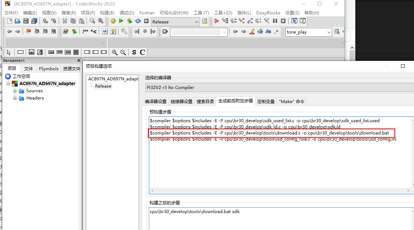Open the Replace tool icon
The image size is (414, 230).
pyautogui.click(x=101, y=21)
